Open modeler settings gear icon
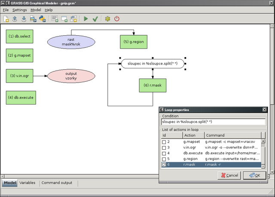This screenshot has width=275, height=197. 107,18
